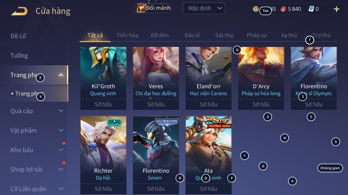The width and height of the screenshot is (348, 195).
Task: Click the Ultraman badge on Florentino Seven
Action: coord(167,121)
